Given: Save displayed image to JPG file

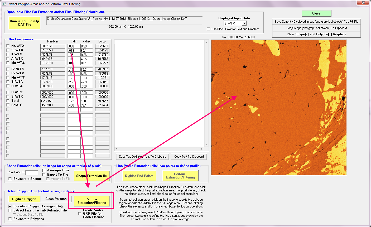Looking at the screenshot, I should pos(316,22).
